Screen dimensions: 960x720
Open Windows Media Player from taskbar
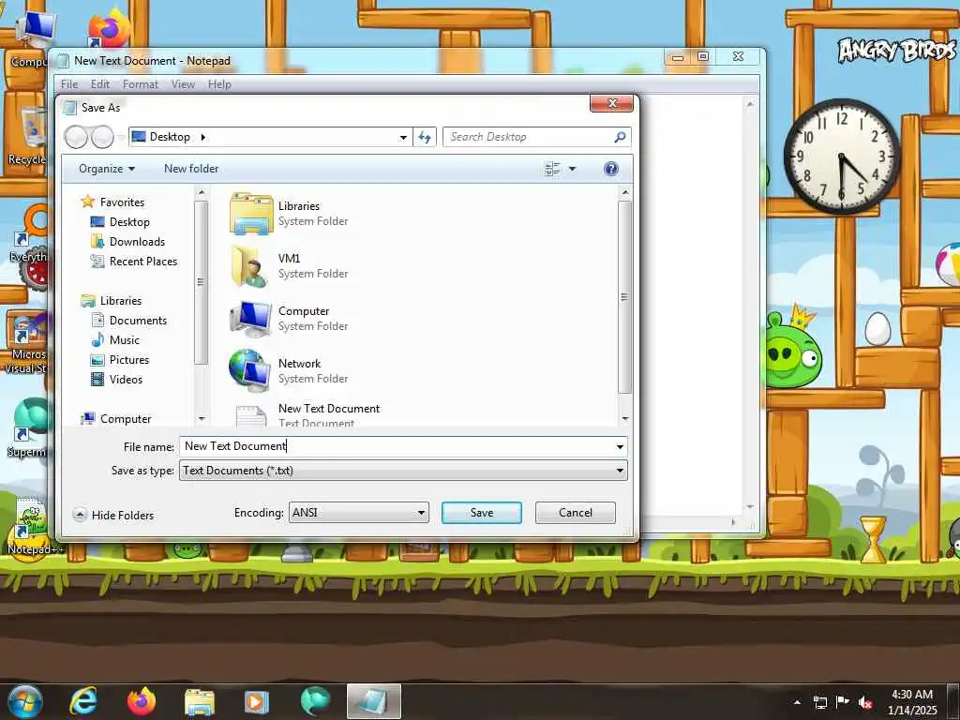(257, 701)
